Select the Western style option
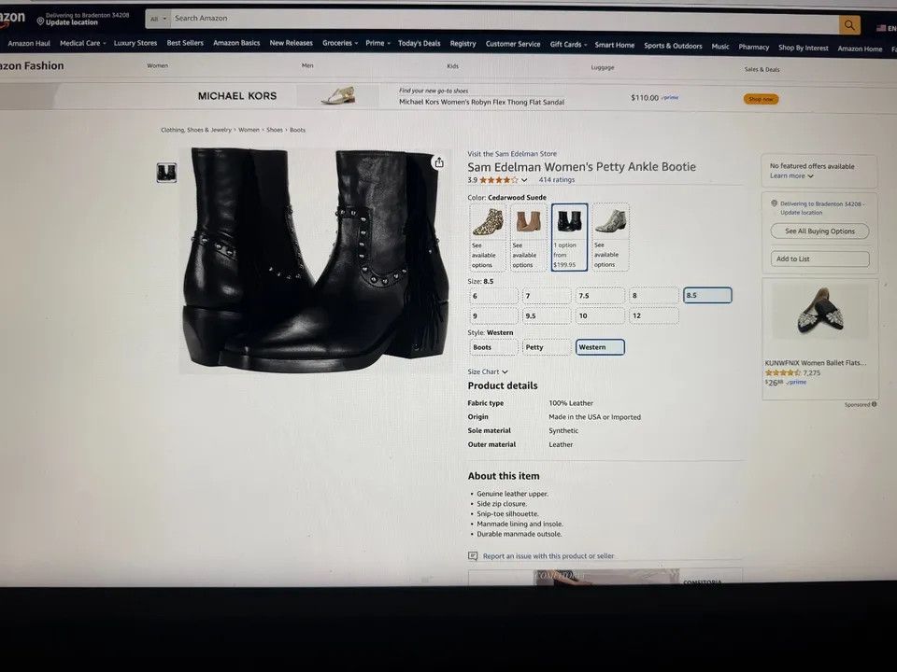 tap(600, 347)
